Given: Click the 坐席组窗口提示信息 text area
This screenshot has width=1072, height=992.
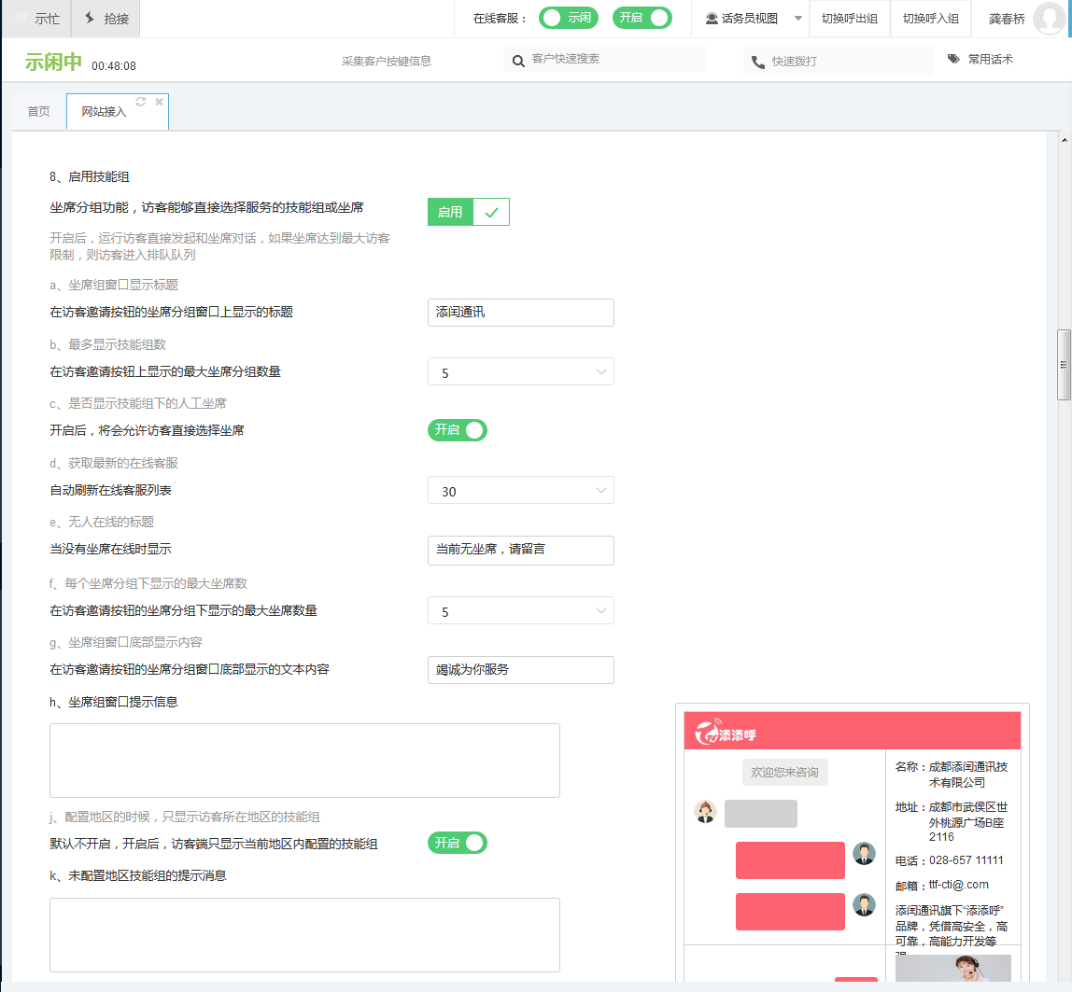Looking at the screenshot, I should click(304, 761).
